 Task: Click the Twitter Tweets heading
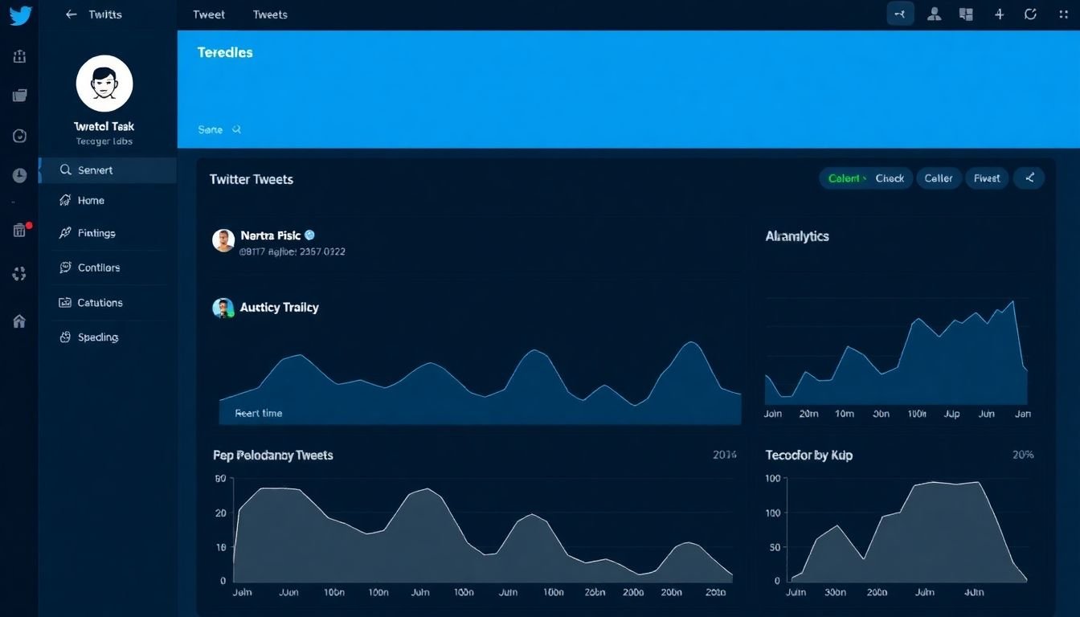(252, 179)
